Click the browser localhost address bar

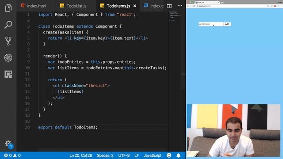pos(231,6)
